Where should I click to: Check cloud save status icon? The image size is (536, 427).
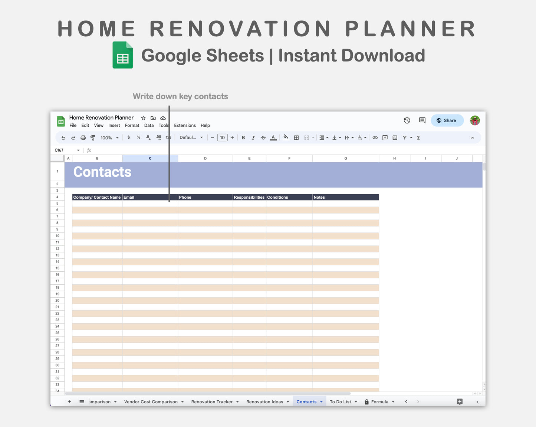pos(163,118)
